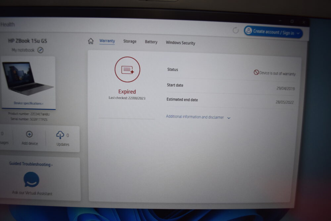This screenshot has width=331, height=221.
Task: Click the Expired status heading
Action: click(x=127, y=92)
